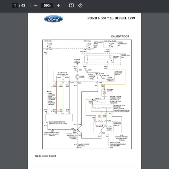Screen dimensions: 169x169
Task: Click the fit to page icon
Action: [x=72, y=5]
